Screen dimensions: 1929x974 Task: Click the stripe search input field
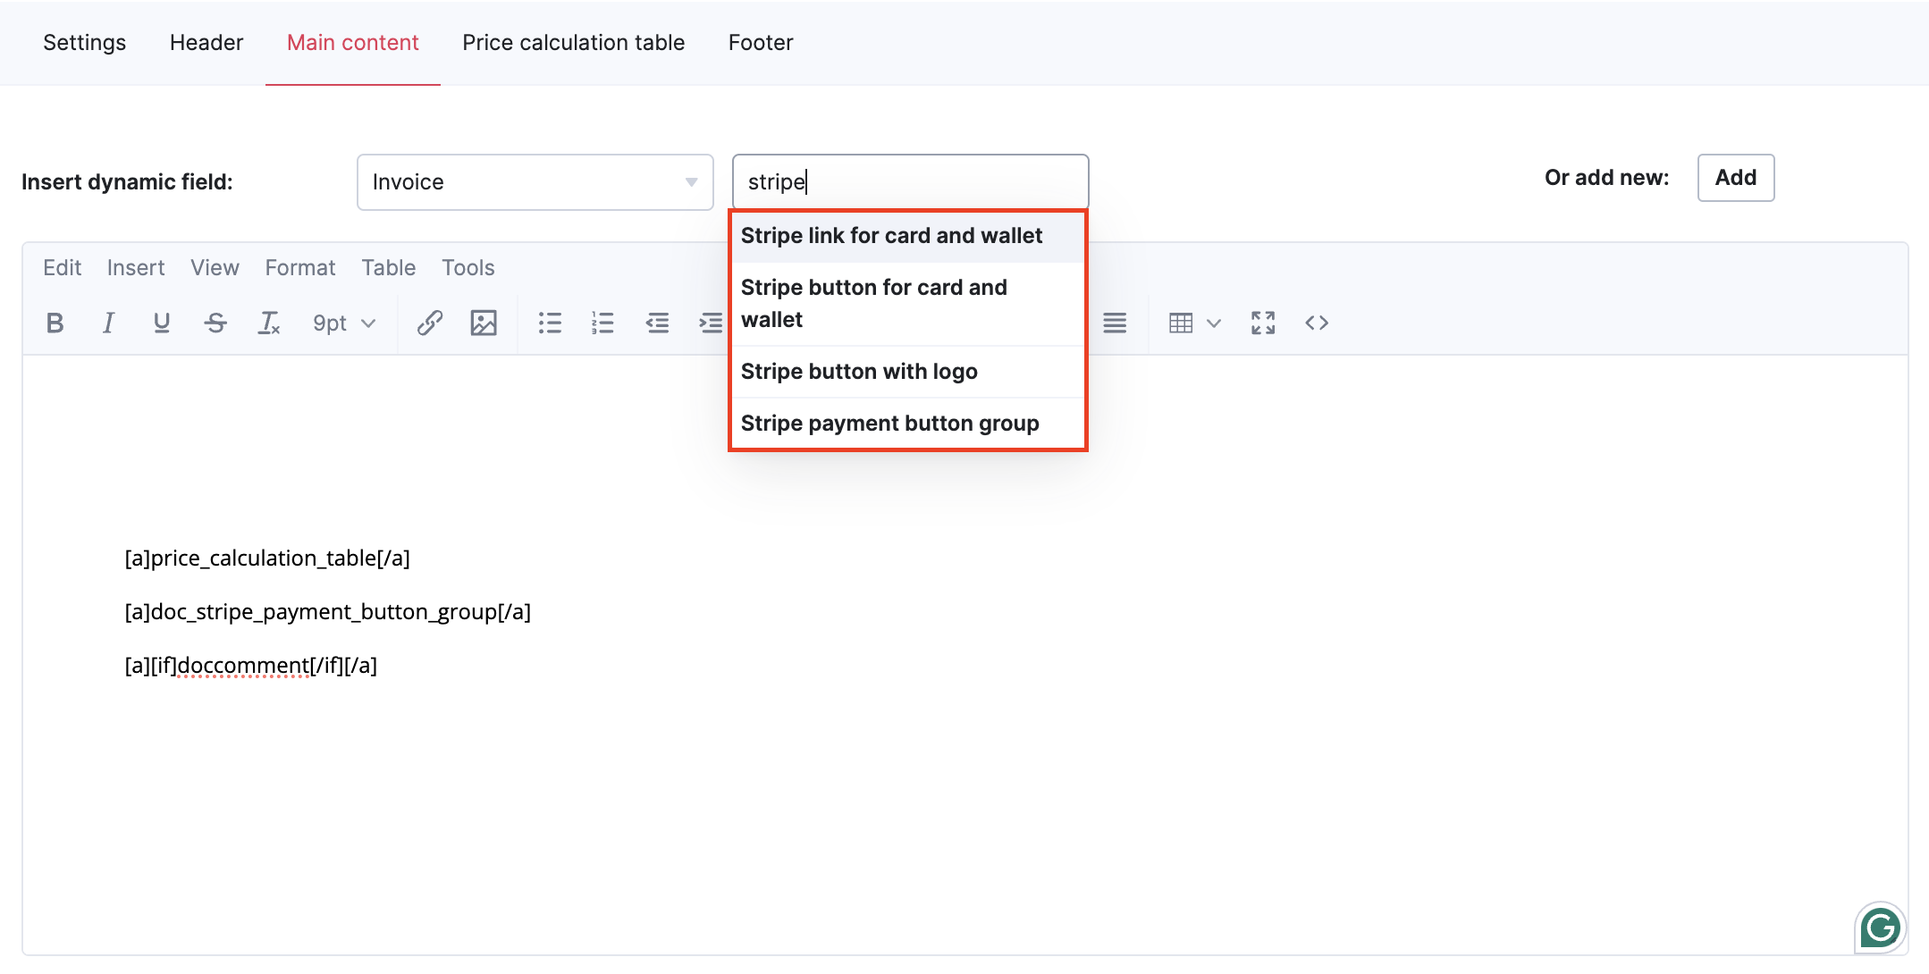tap(910, 182)
